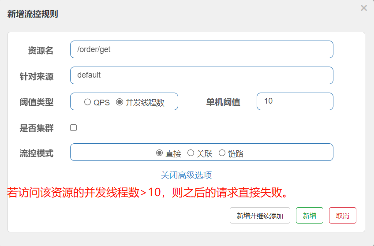Select 直接 flow control mode
This screenshot has width=374, height=246.
coord(160,153)
